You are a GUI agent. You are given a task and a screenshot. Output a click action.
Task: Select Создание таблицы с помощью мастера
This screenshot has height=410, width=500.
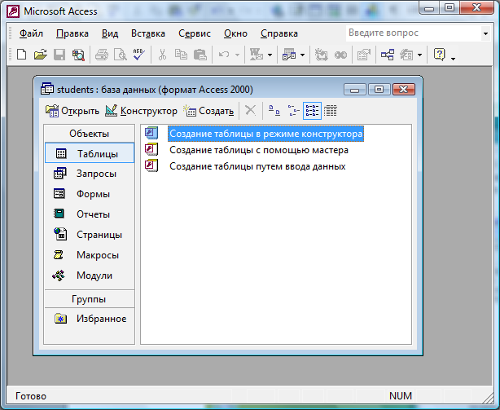pos(259,150)
